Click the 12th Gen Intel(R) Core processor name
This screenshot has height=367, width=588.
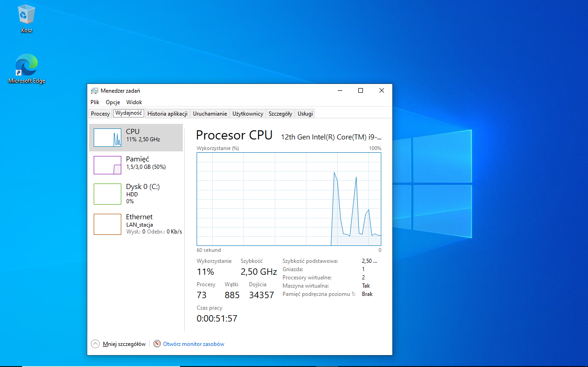click(331, 137)
